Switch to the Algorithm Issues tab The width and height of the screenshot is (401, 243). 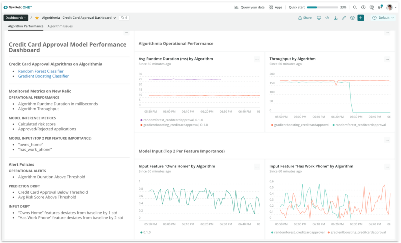click(x=60, y=26)
